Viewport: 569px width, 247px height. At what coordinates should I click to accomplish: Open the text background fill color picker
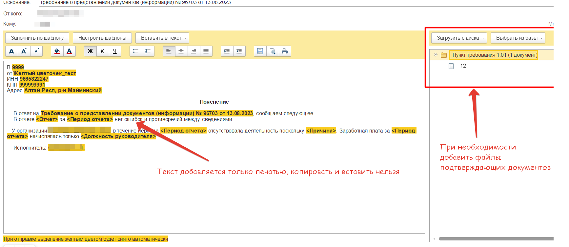(x=57, y=51)
